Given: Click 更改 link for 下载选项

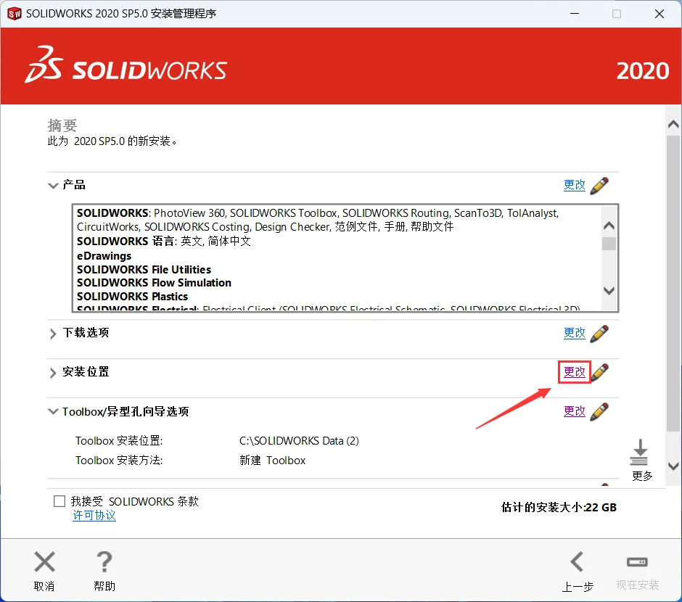Looking at the screenshot, I should [x=575, y=332].
